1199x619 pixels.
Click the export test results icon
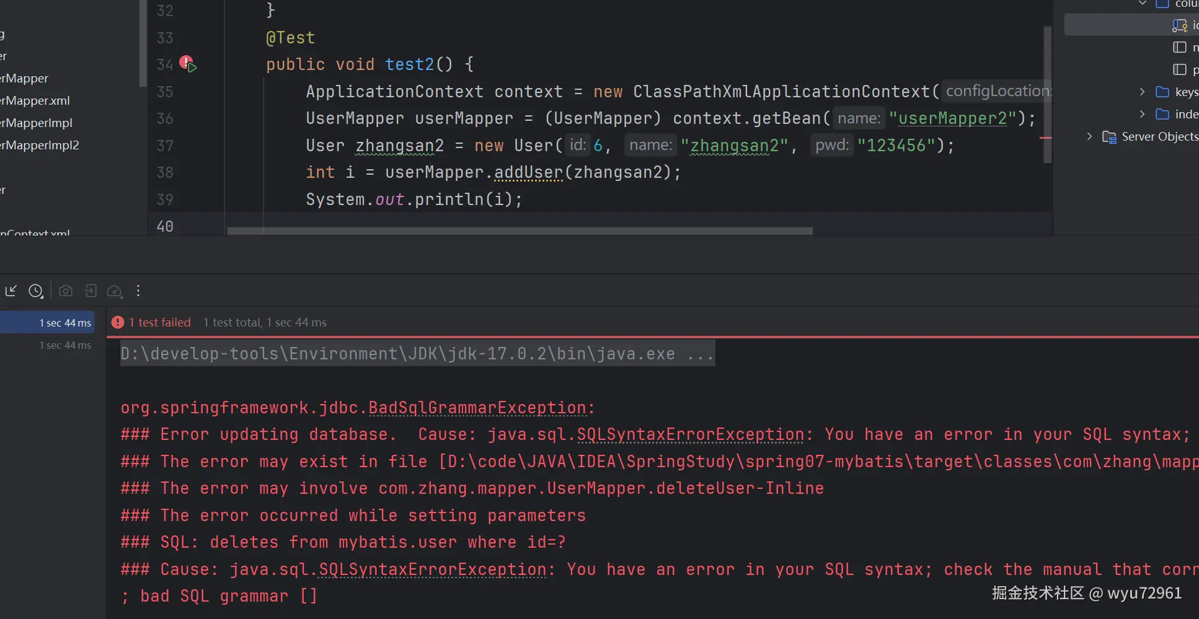coord(91,291)
